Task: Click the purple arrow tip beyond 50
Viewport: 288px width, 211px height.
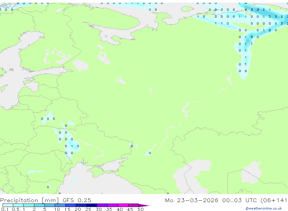Action: point(144,206)
